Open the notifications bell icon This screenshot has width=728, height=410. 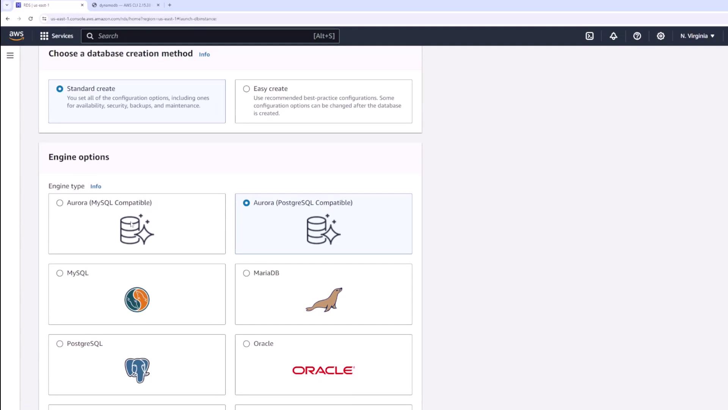click(x=613, y=36)
